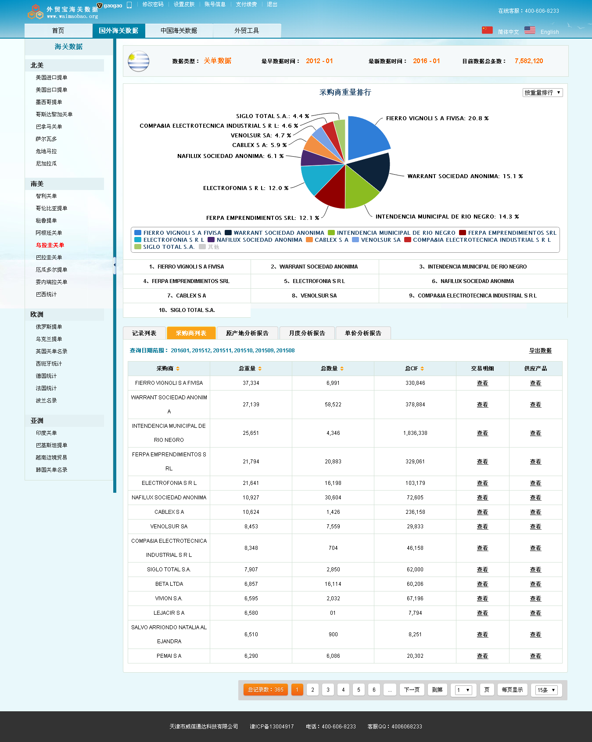Collapse the sidebar with the splitter handle
This screenshot has width=592, height=742.
coord(115,265)
